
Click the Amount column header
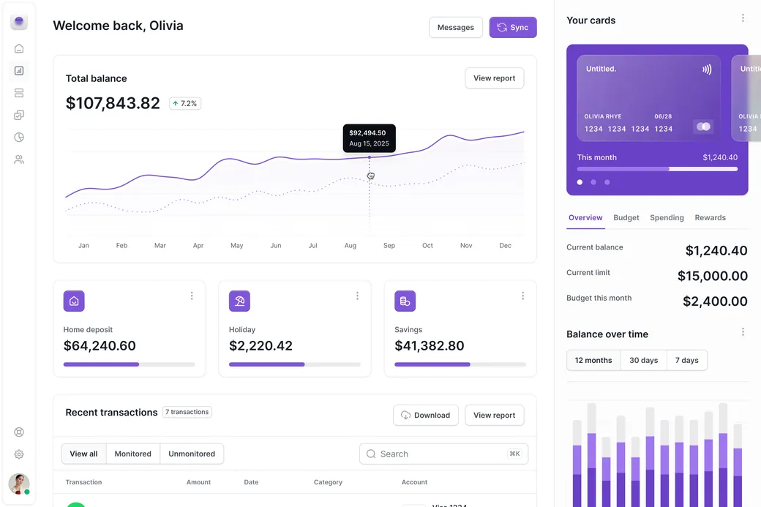point(198,482)
